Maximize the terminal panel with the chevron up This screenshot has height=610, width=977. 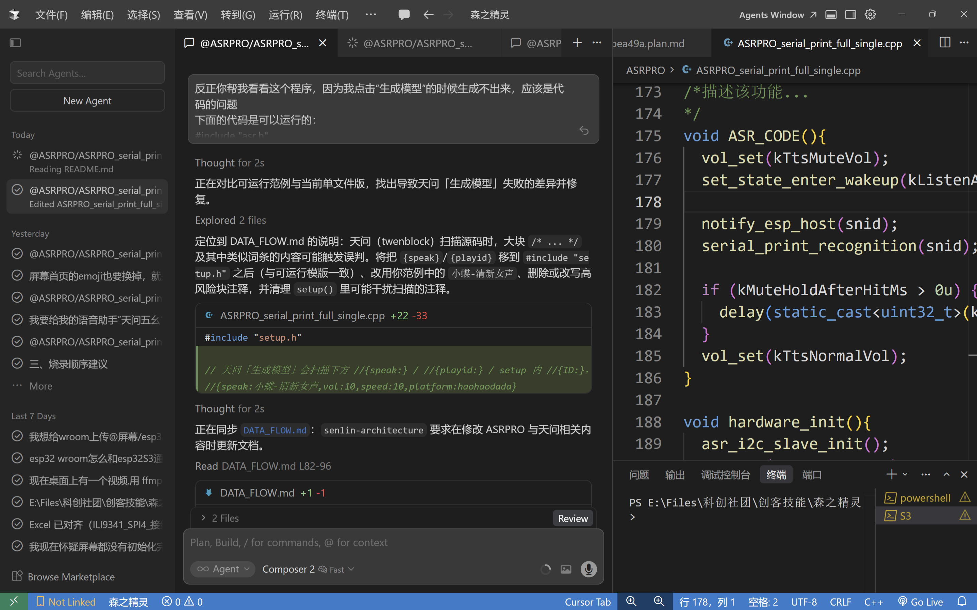(946, 474)
